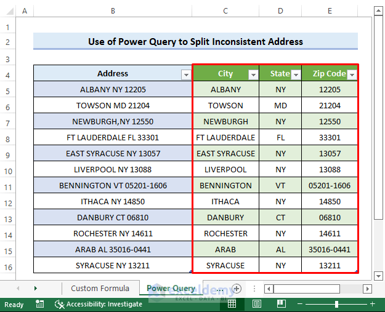This screenshot has height=312, width=385.
Task: Open Accessibility: Investigate checker
Action: 98,304
